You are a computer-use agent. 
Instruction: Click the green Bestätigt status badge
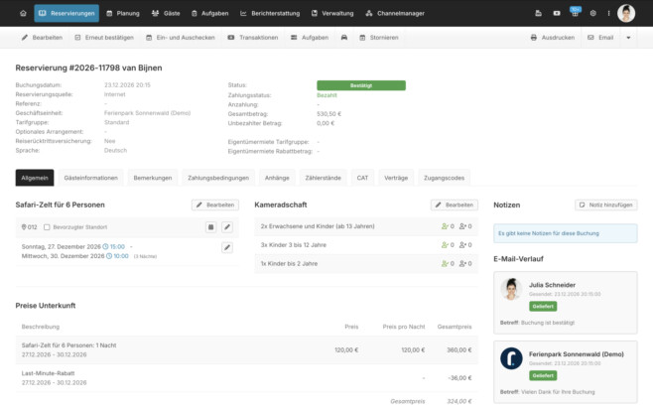coord(361,85)
